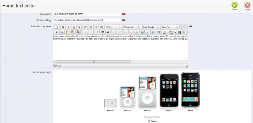Click inside the introductory text editing area
The height and width of the screenshot is (123, 253).
(x=120, y=48)
